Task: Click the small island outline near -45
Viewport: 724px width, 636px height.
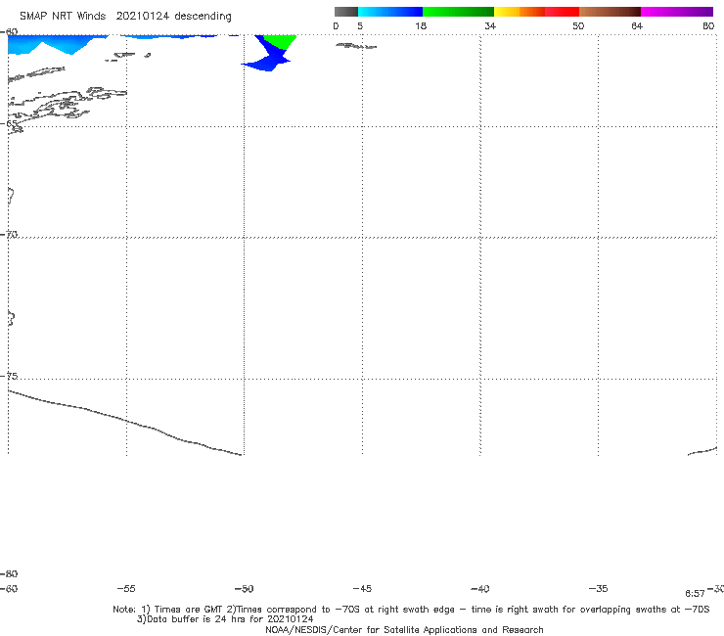Action: [x=356, y=46]
